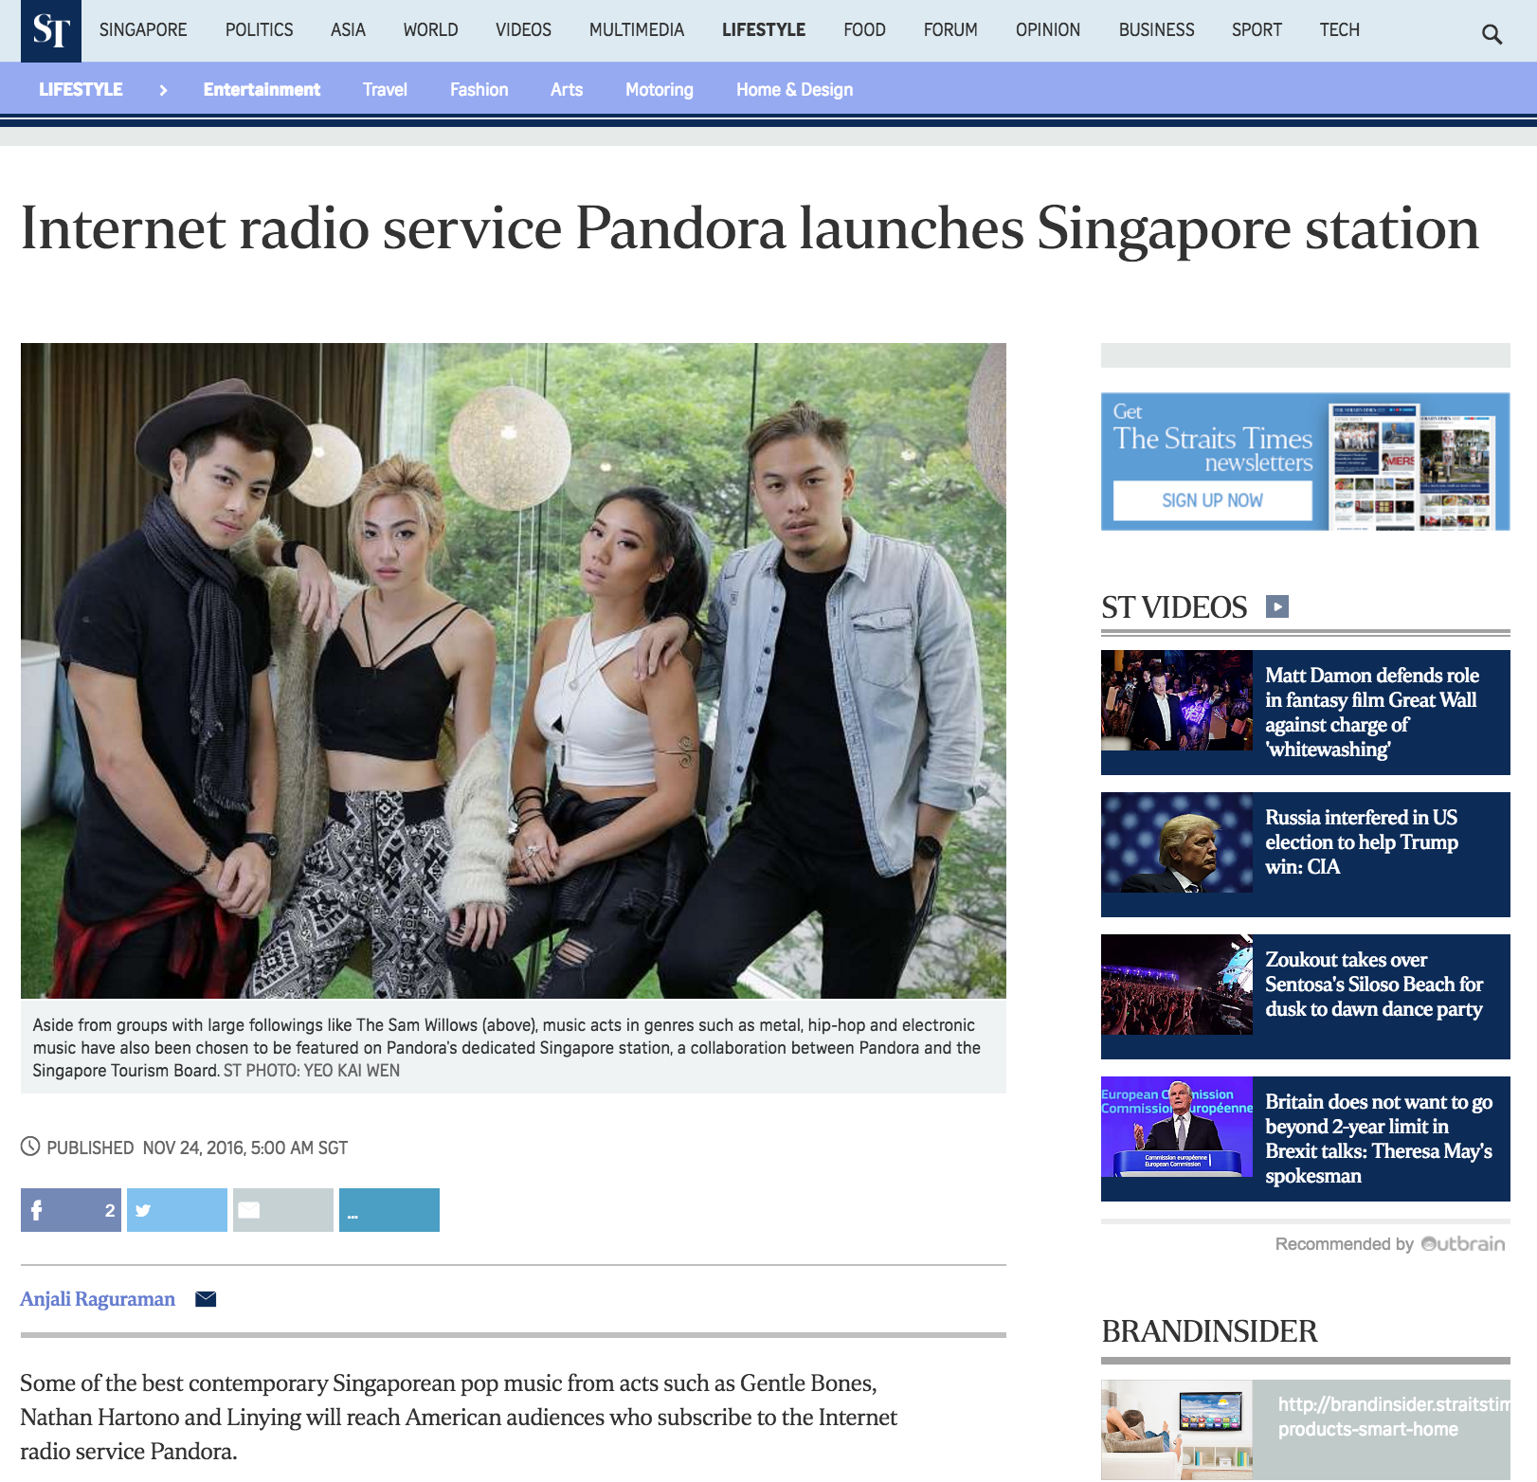Select the Arts subsection tab

(567, 90)
